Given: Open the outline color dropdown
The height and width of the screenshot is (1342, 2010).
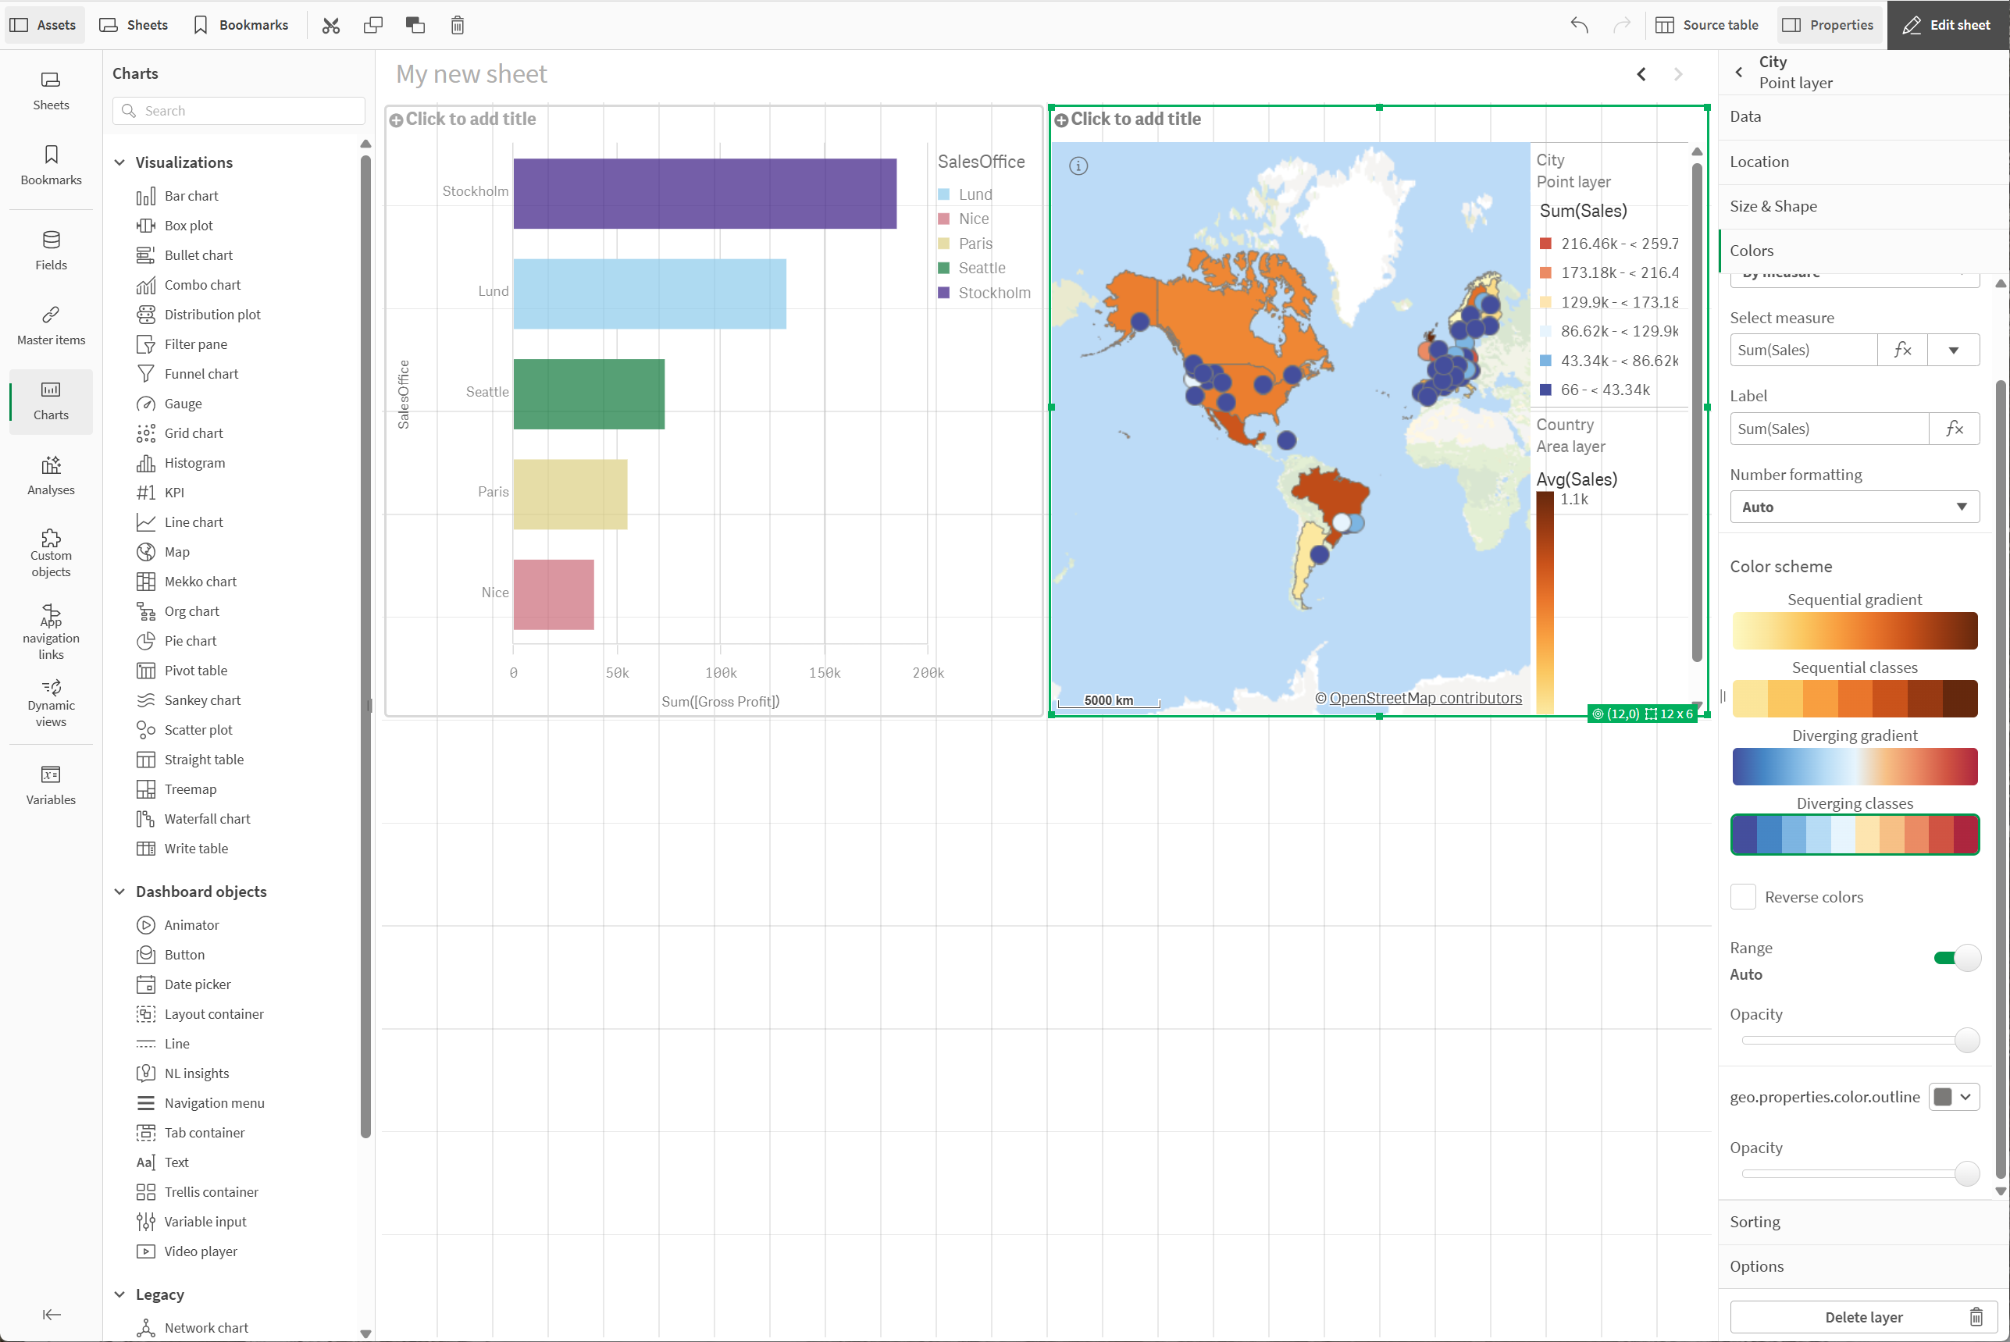Looking at the screenshot, I should (1954, 1097).
